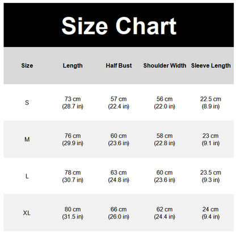Viewport: 236px width, 236px height.
Task: Click the 57 cm half bust cell
Action: click(x=119, y=103)
